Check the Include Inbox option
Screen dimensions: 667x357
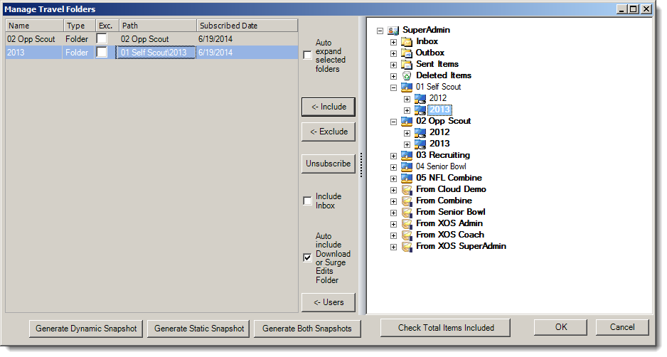307,201
